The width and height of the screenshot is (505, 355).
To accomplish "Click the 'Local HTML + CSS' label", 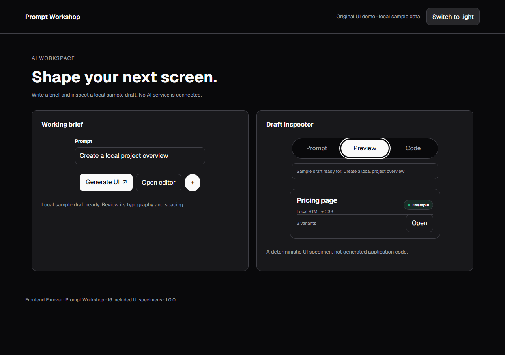I will pyautogui.click(x=315, y=211).
